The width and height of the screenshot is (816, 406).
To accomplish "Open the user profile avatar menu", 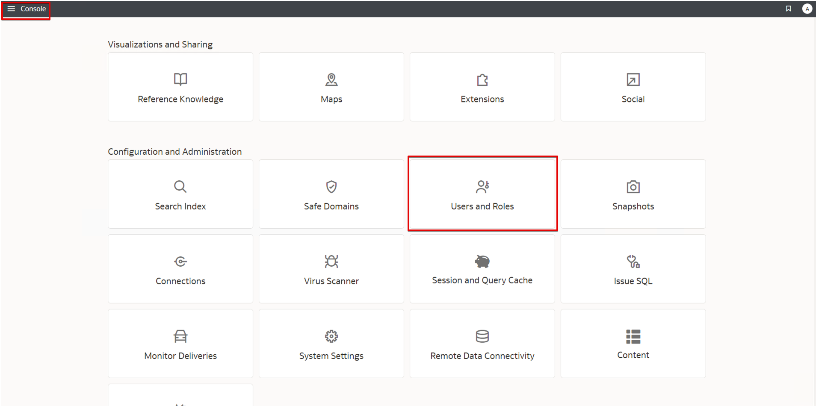I will tap(807, 9).
